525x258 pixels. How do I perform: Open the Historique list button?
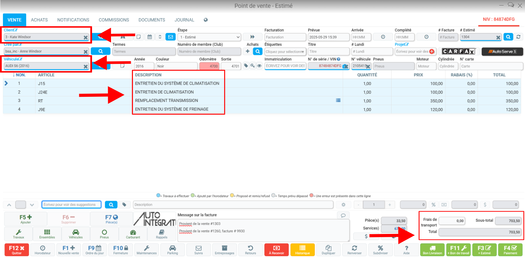[x=302, y=250]
